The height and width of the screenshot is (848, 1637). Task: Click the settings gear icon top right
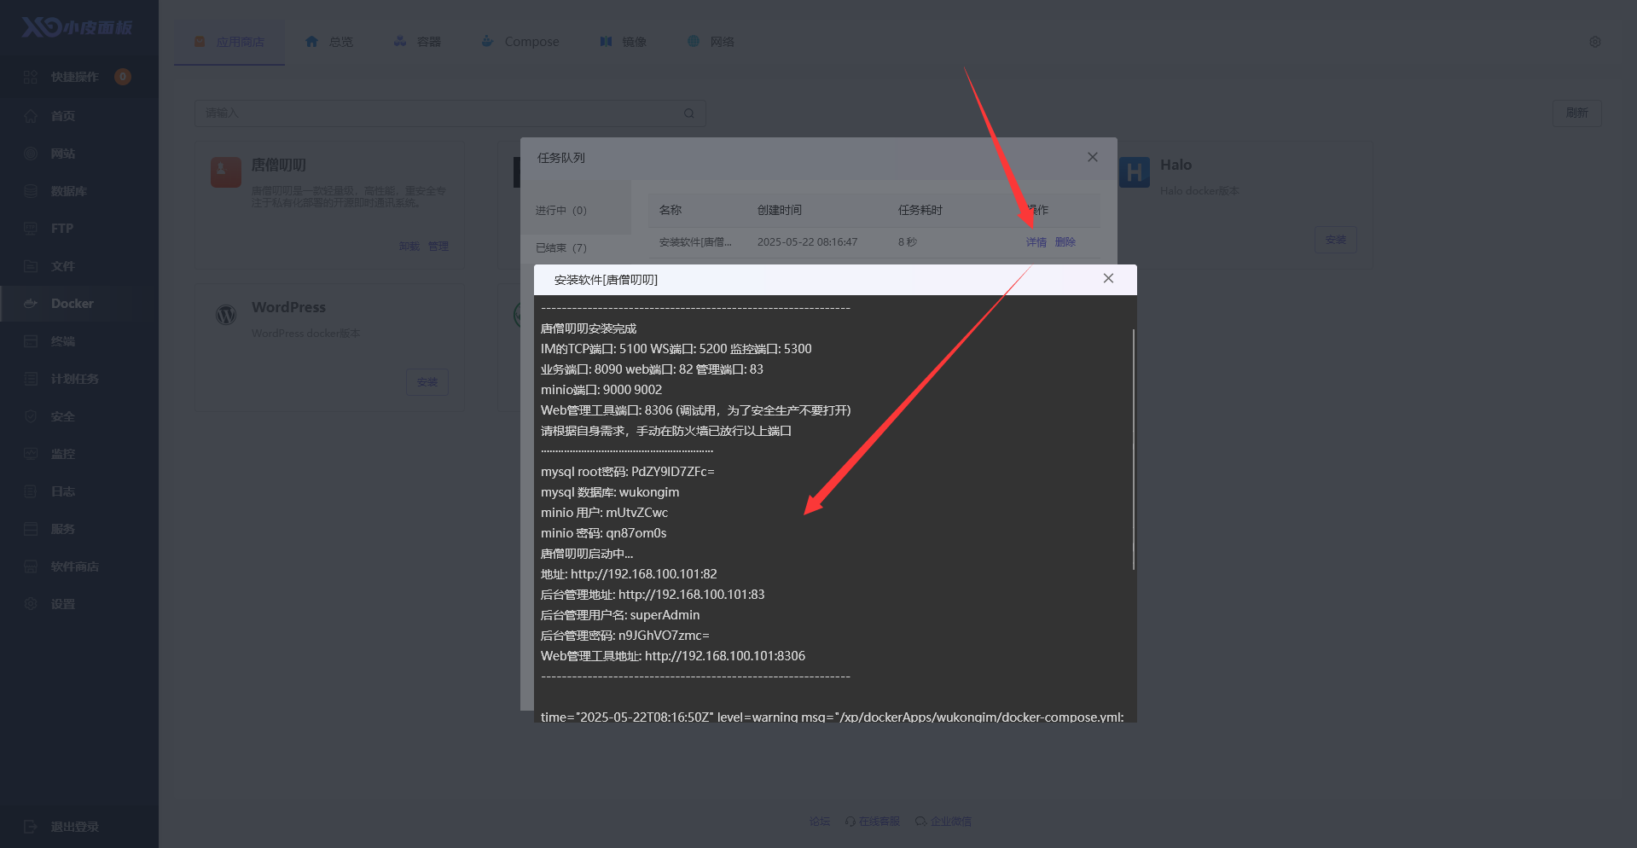1594,42
